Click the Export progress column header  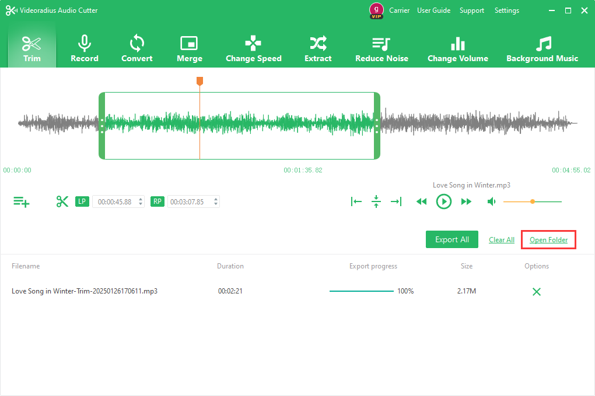(373, 266)
